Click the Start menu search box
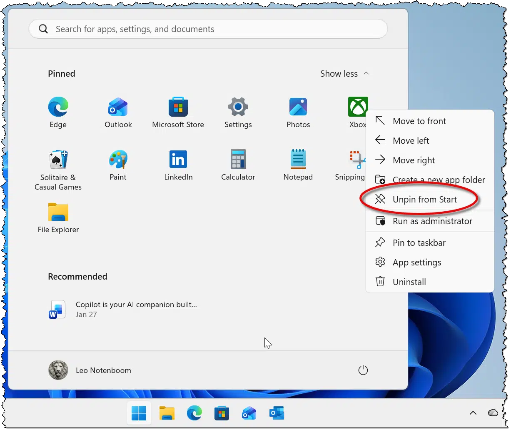Viewport: 511px width, 430px height. click(x=208, y=29)
